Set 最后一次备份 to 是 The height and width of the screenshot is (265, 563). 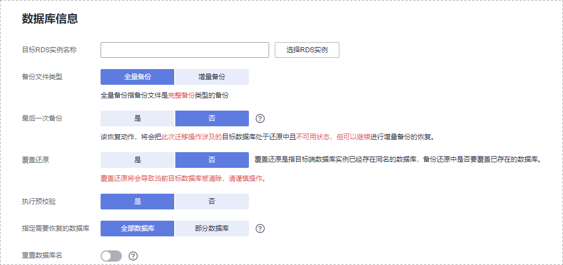(x=138, y=118)
